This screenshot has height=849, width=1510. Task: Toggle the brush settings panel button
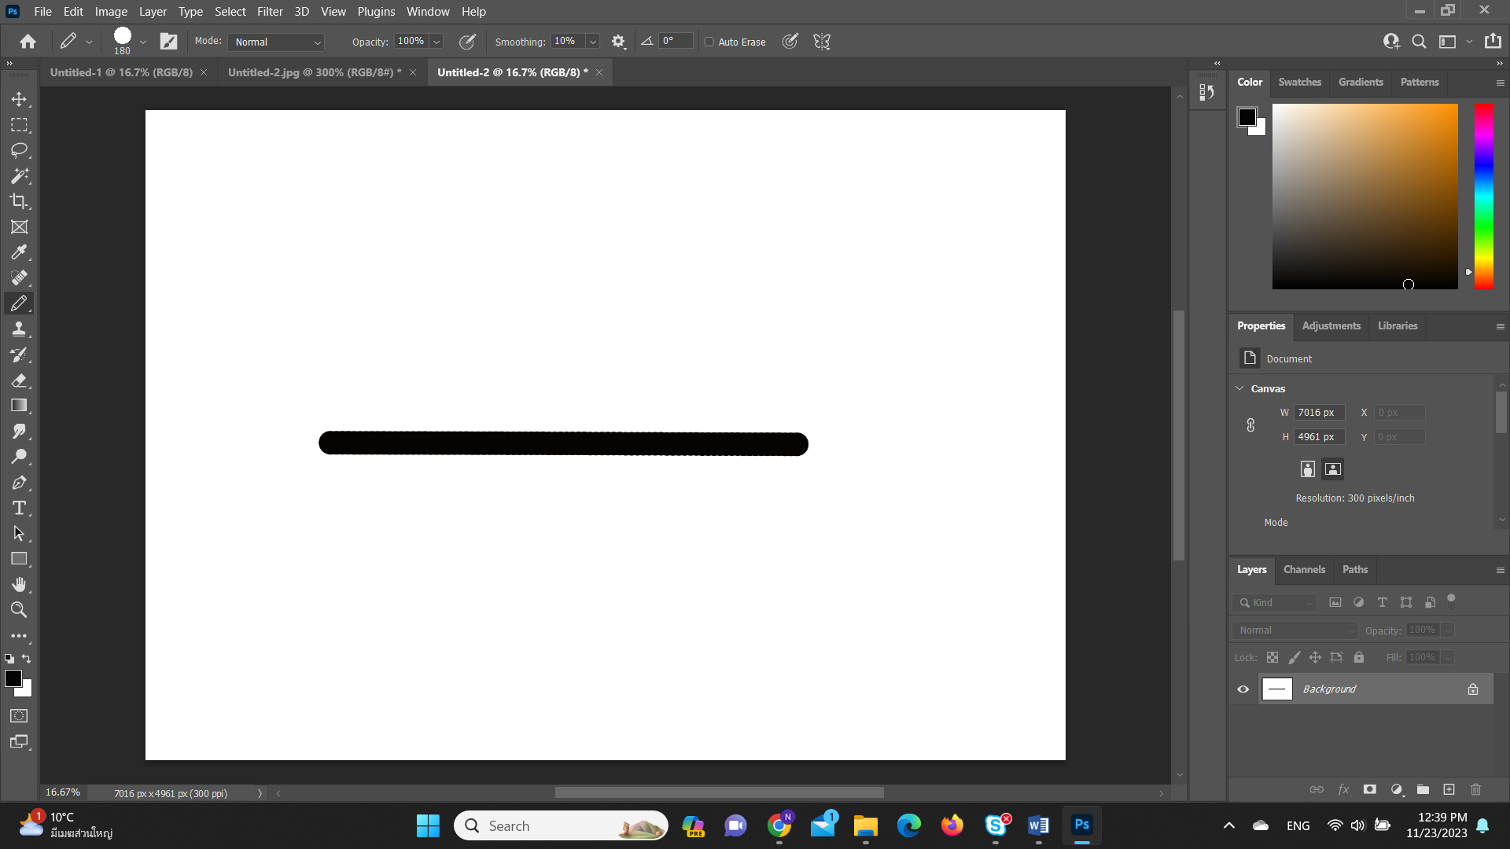(x=169, y=42)
